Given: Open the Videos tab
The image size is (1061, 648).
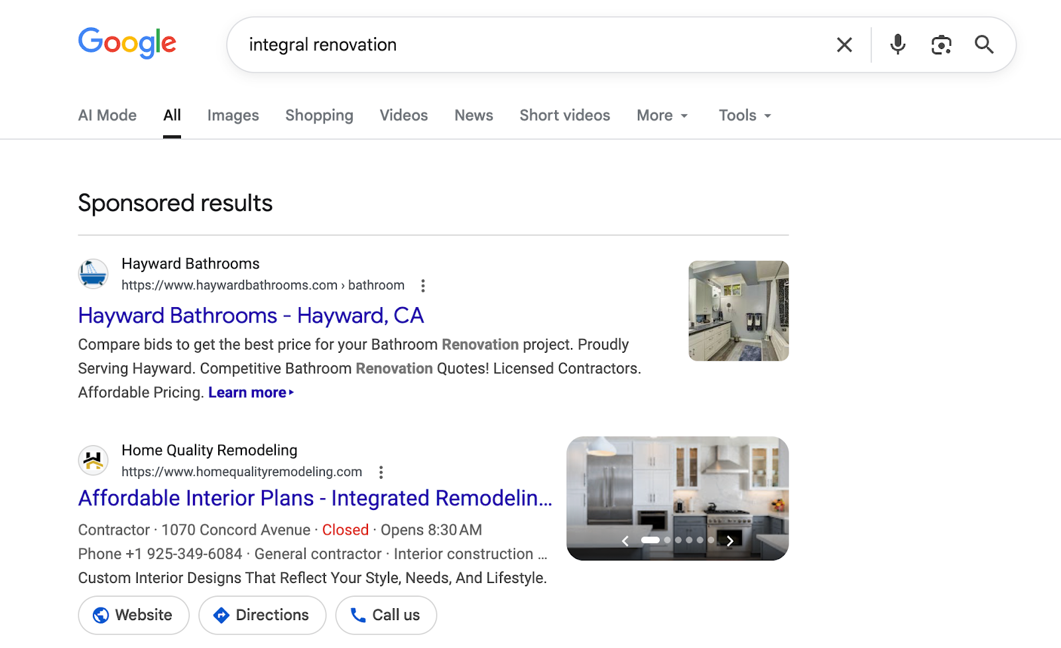Looking at the screenshot, I should click(x=404, y=115).
